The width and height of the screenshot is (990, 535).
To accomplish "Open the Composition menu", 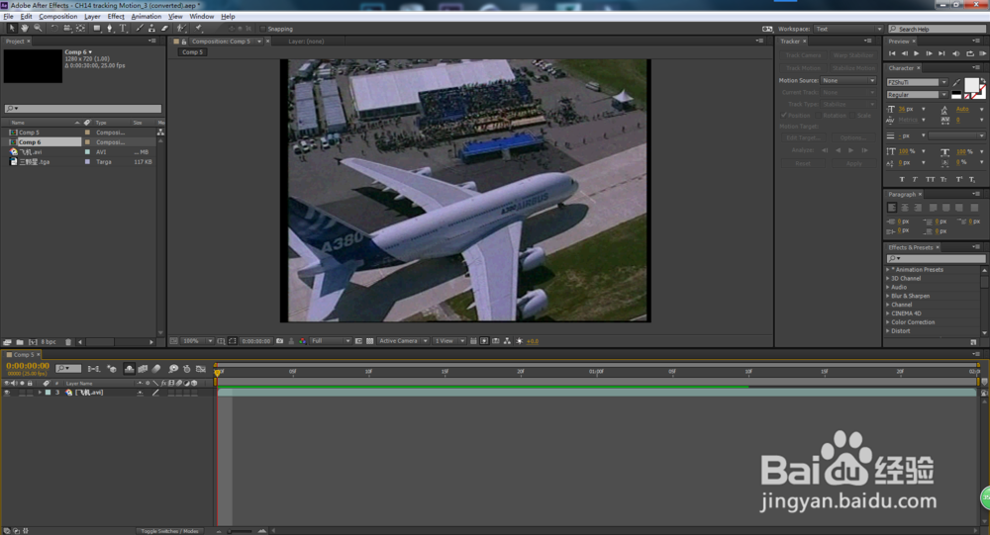I will (x=58, y=17).
